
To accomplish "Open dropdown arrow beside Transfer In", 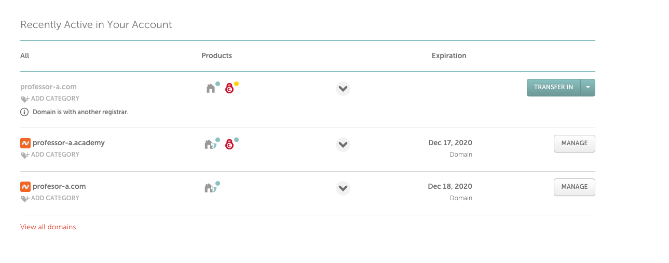I will pos(588,88).
